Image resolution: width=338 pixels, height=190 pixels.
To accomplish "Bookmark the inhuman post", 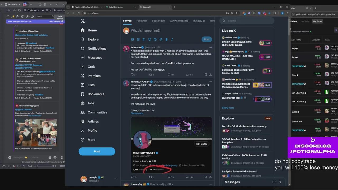I will tap(205, 75).
